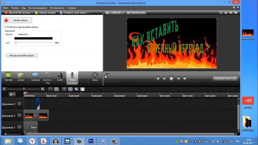The height and width of the screenshot is (145, 258).
Task: Click the Redo button on timeline toolbar
Action: 56,89
